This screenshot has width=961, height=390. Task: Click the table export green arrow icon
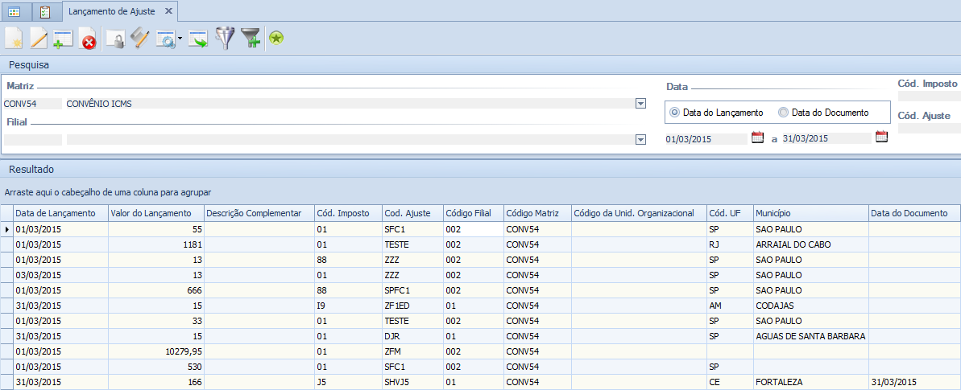pos(198,39)
